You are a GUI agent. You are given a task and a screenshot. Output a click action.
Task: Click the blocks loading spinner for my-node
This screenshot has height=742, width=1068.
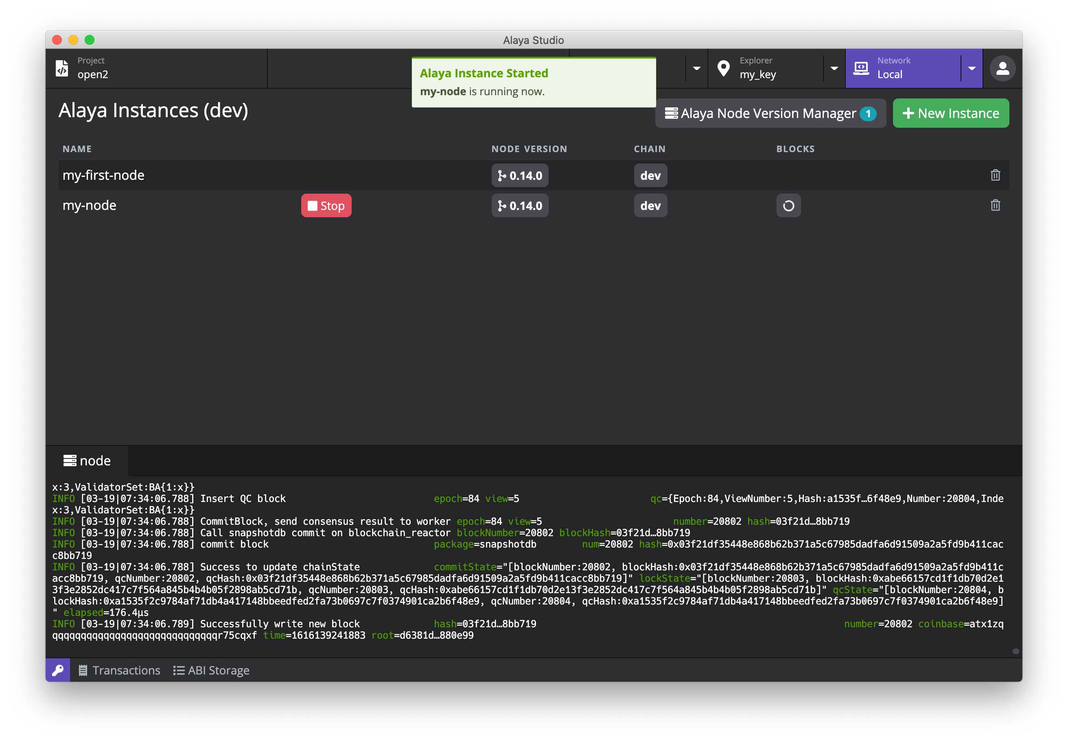click(788, 205)
